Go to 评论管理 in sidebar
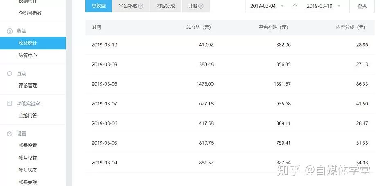Viewport: 380px width, 186px height. click(28, 85)
